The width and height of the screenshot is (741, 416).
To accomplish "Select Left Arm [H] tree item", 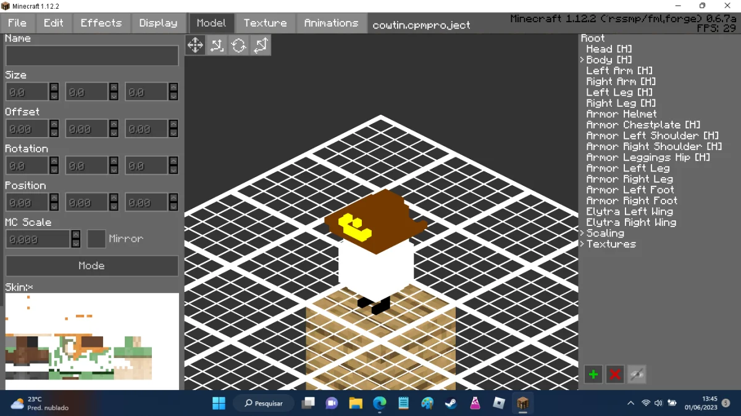I will (619, 71).
